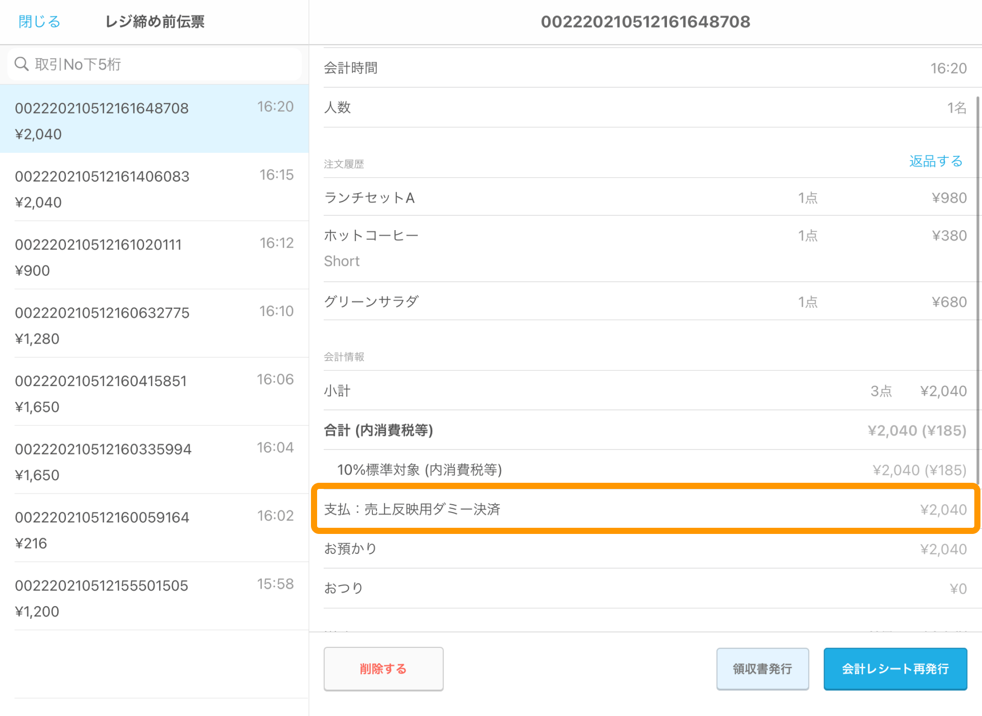Click the 取引No下5桁 search field
The height and width of the screenshot is (716, 982).
(153, 64)
